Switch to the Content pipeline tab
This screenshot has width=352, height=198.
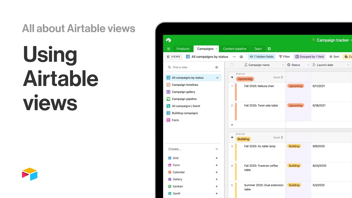tap(235, 49)
